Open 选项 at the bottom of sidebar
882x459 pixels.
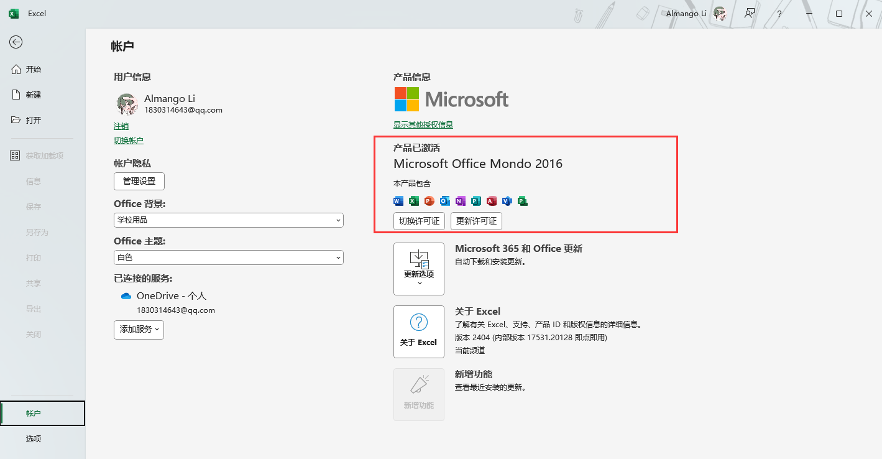click(34, 438)
